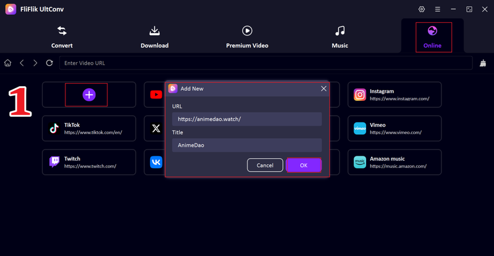Switch to the Download tab
This screenshot has width=494, height=256.
tap(154, 37)
